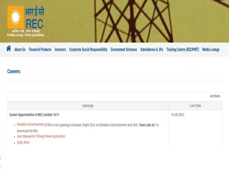Open the Detailed Advertisement link

[x=30, y=124]
